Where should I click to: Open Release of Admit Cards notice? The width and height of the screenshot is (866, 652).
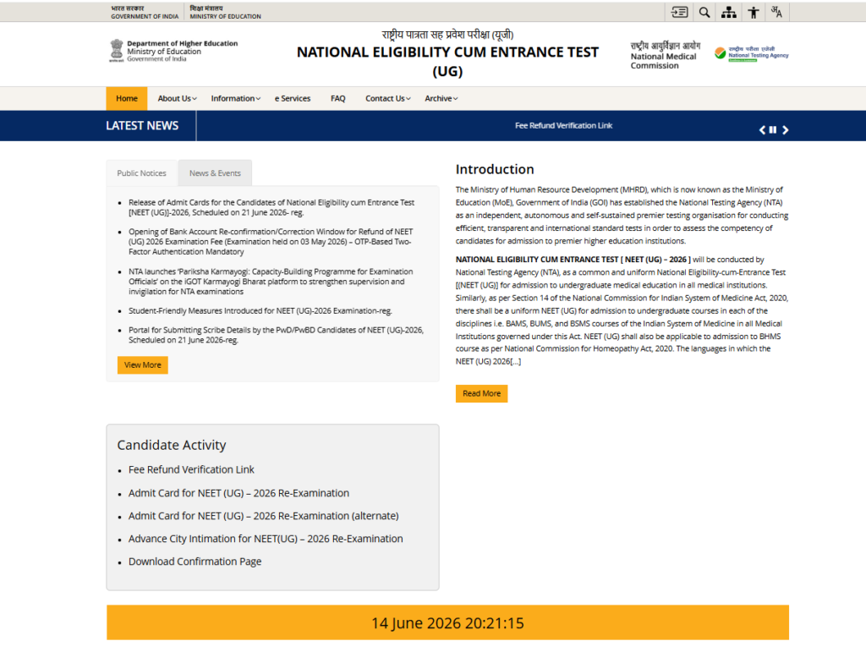pos(271,207)
